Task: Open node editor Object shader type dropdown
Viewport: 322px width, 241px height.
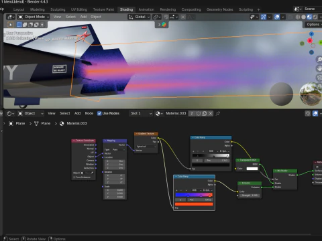Action: (31, 114)
